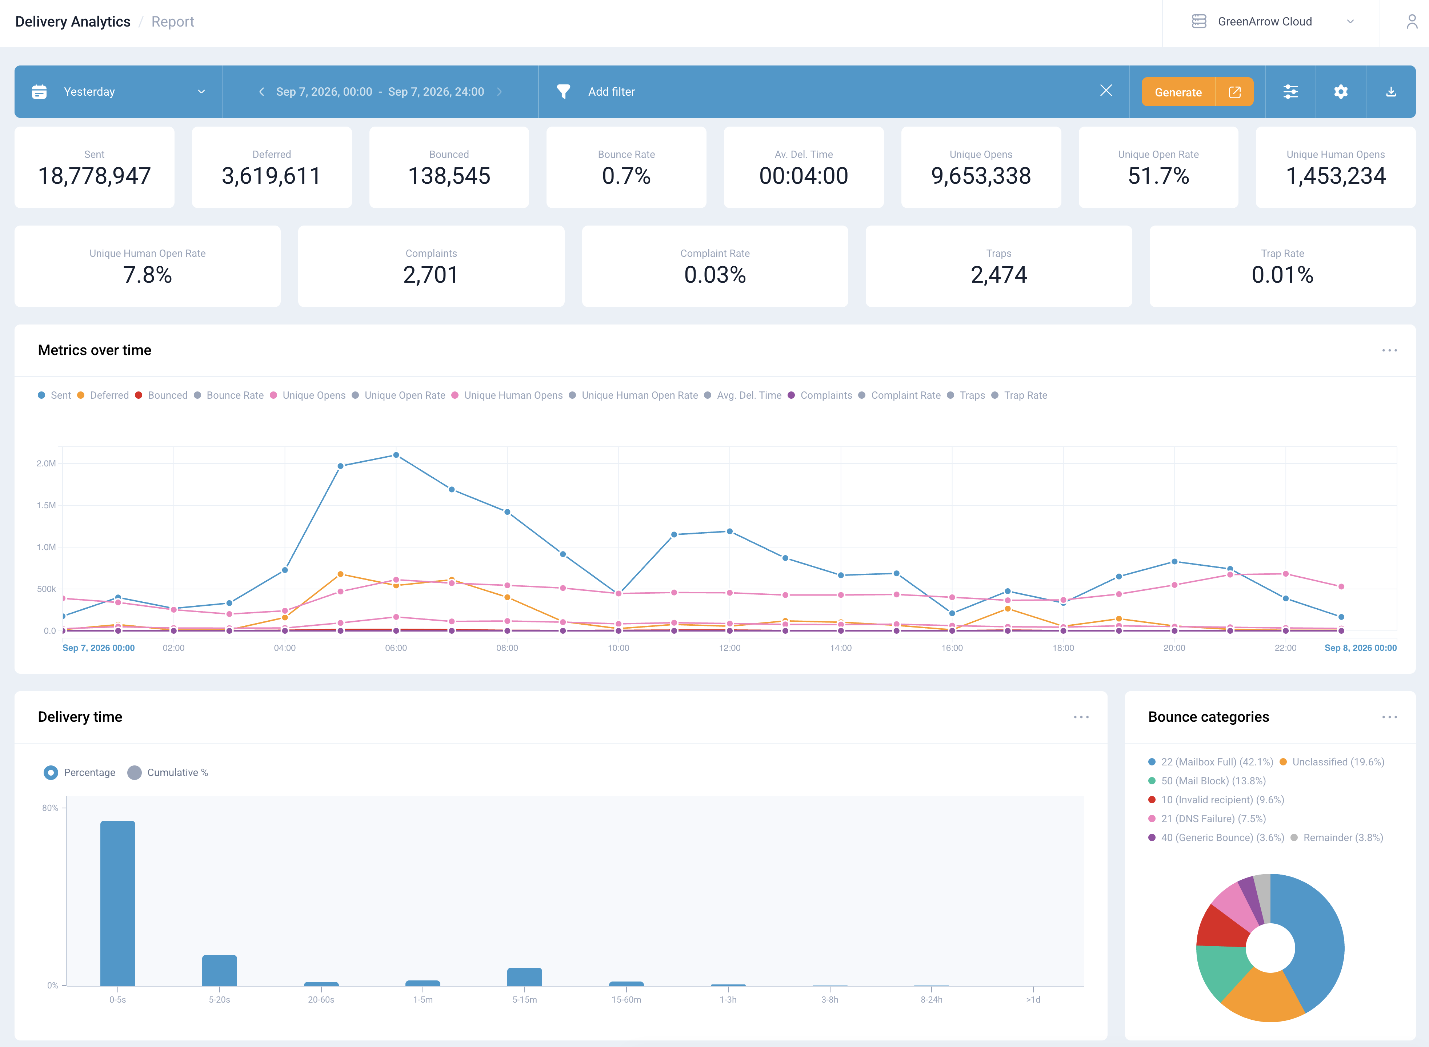Open the user profile icon

[x=1412, y=21]
